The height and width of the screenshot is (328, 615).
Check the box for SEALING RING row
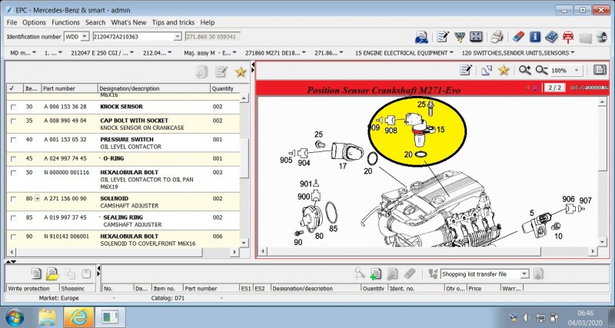14,218
